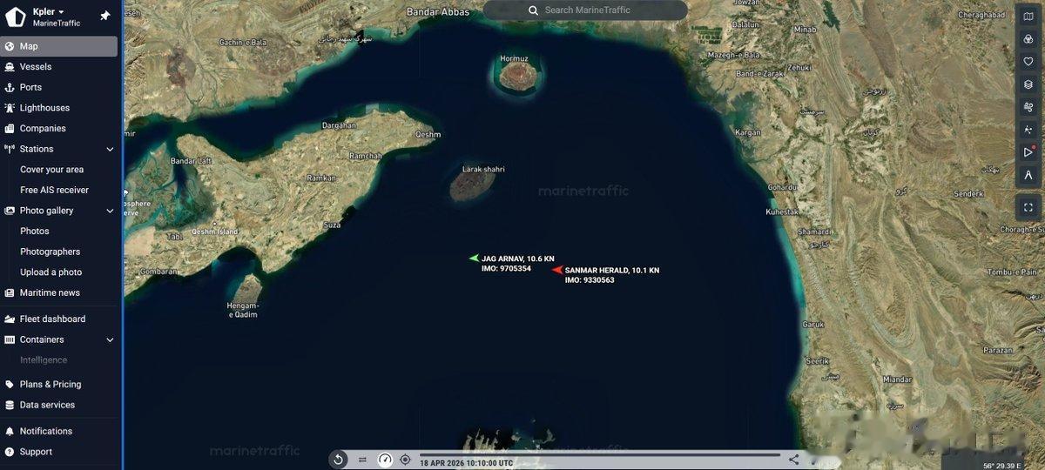The image size is (1045, 470).
Task: Click the share icon on timeline bar
Action: pyautogui.click(x=794, y=460)
